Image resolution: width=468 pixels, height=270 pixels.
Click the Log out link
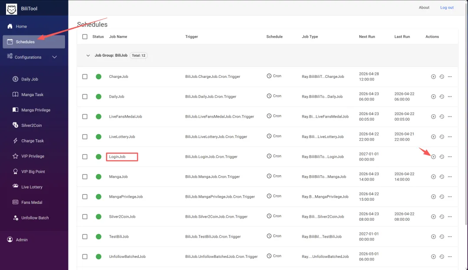coord(447,7)
